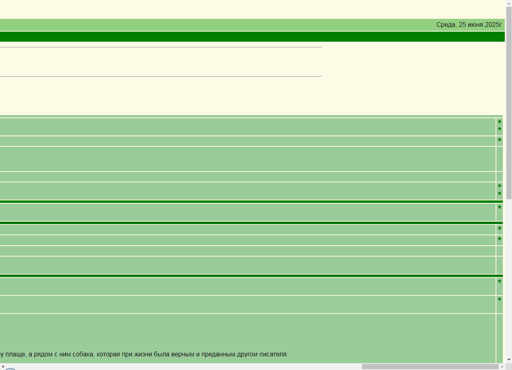Viewport: 512px width, 370px height.
Task: Click asterisk between first and second dark dividers
Action: click(x=499, y=208)
